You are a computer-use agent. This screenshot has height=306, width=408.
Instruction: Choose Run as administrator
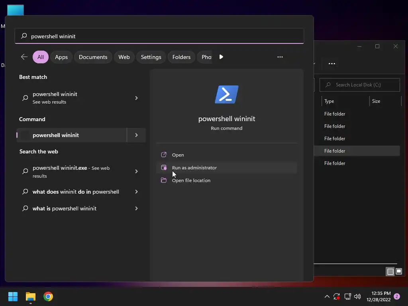pos(227,168)
